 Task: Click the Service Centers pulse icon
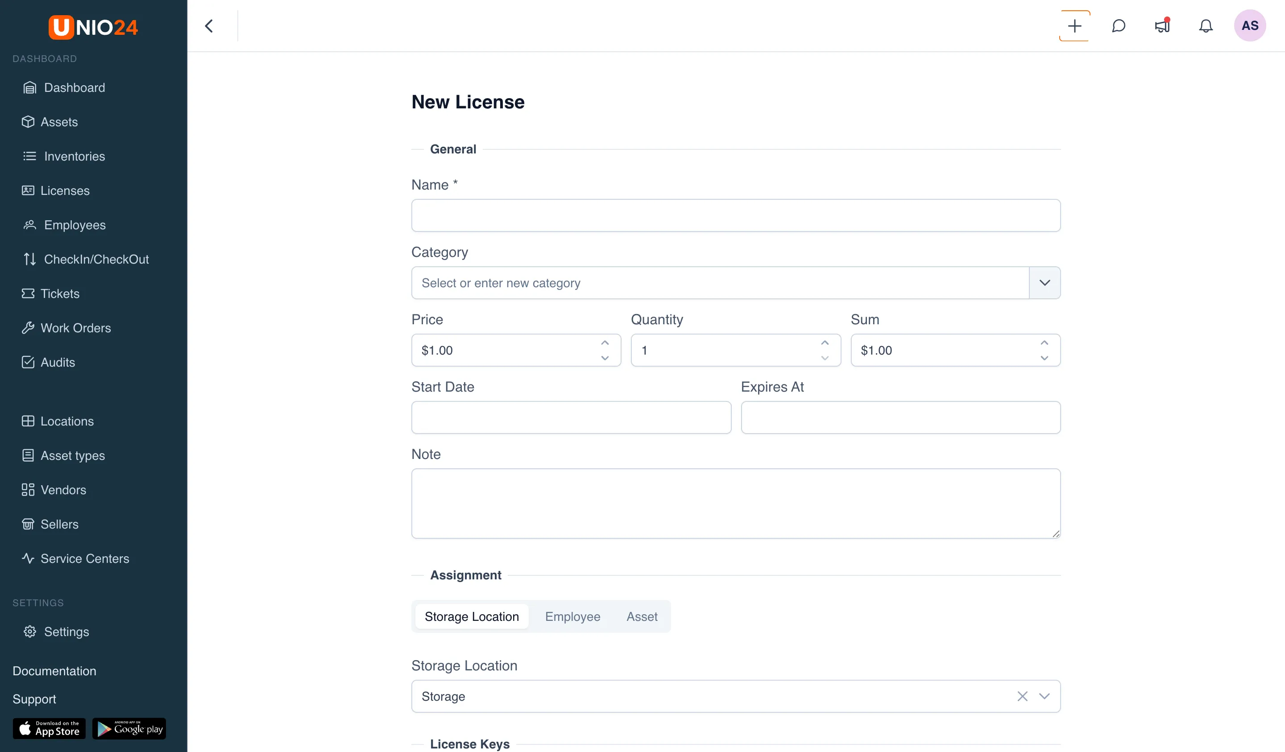(x=28, y=558)
